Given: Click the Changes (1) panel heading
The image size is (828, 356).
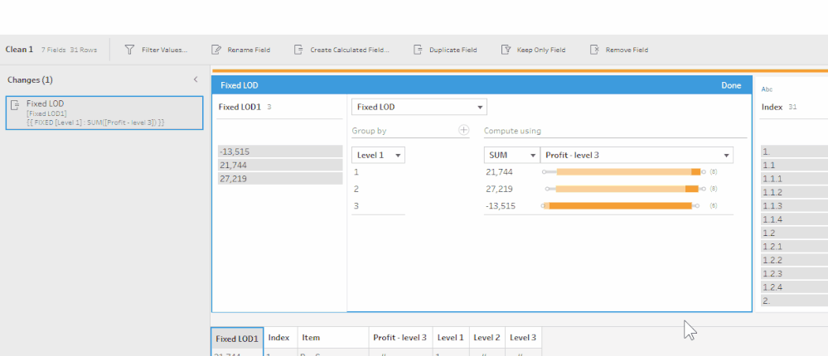Looking at the screenshot, I should point(30,79).
